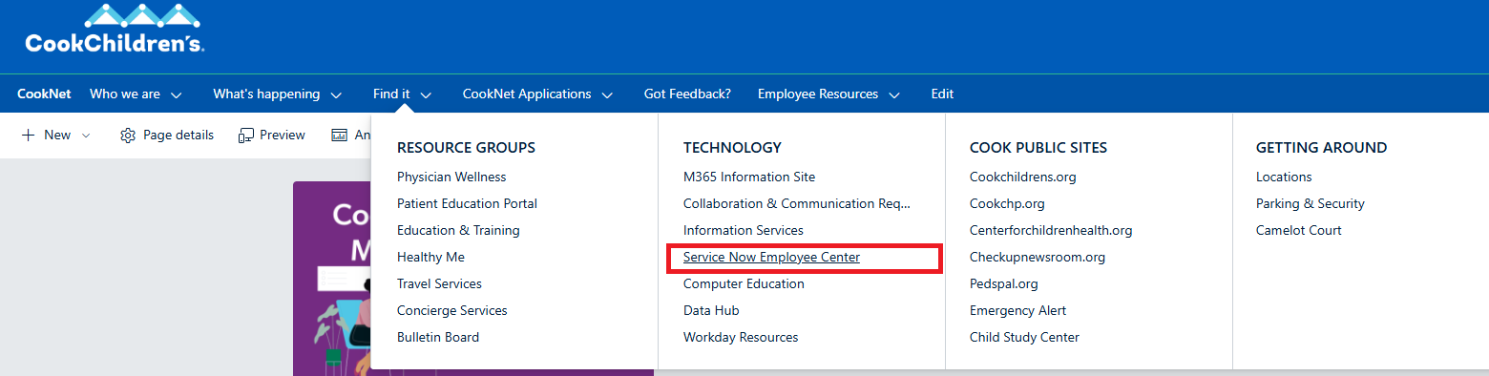The width and height of the screenshot is (1489, 376).
Task: Click the Cook Children's logo
Action: coord(115,29)
